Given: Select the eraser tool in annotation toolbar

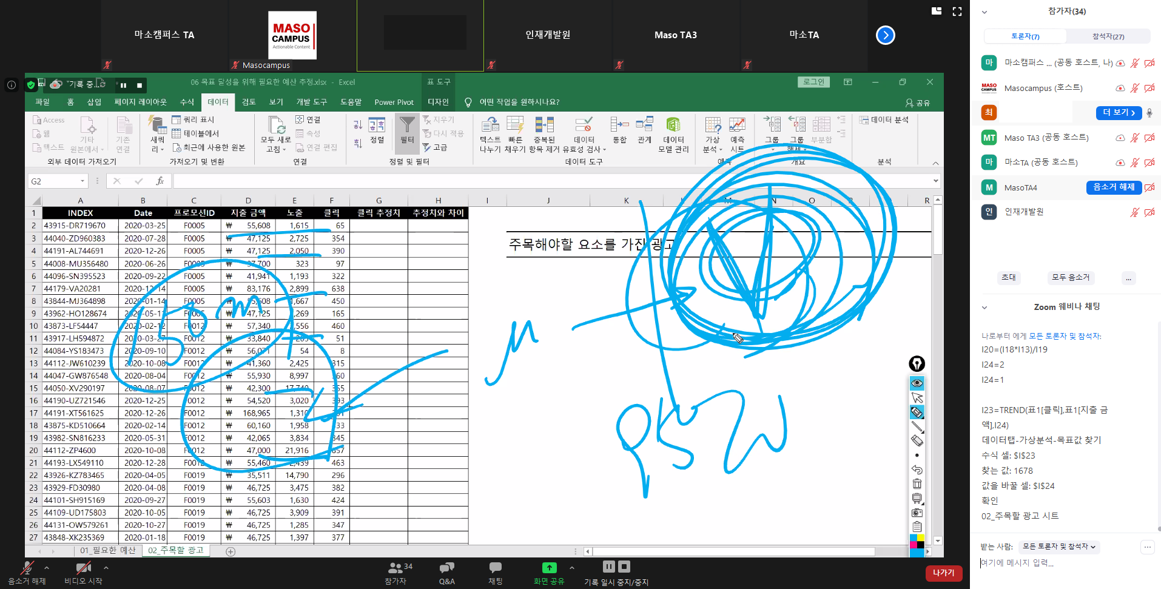Looking at the screenshot, I should coord(917,440).
